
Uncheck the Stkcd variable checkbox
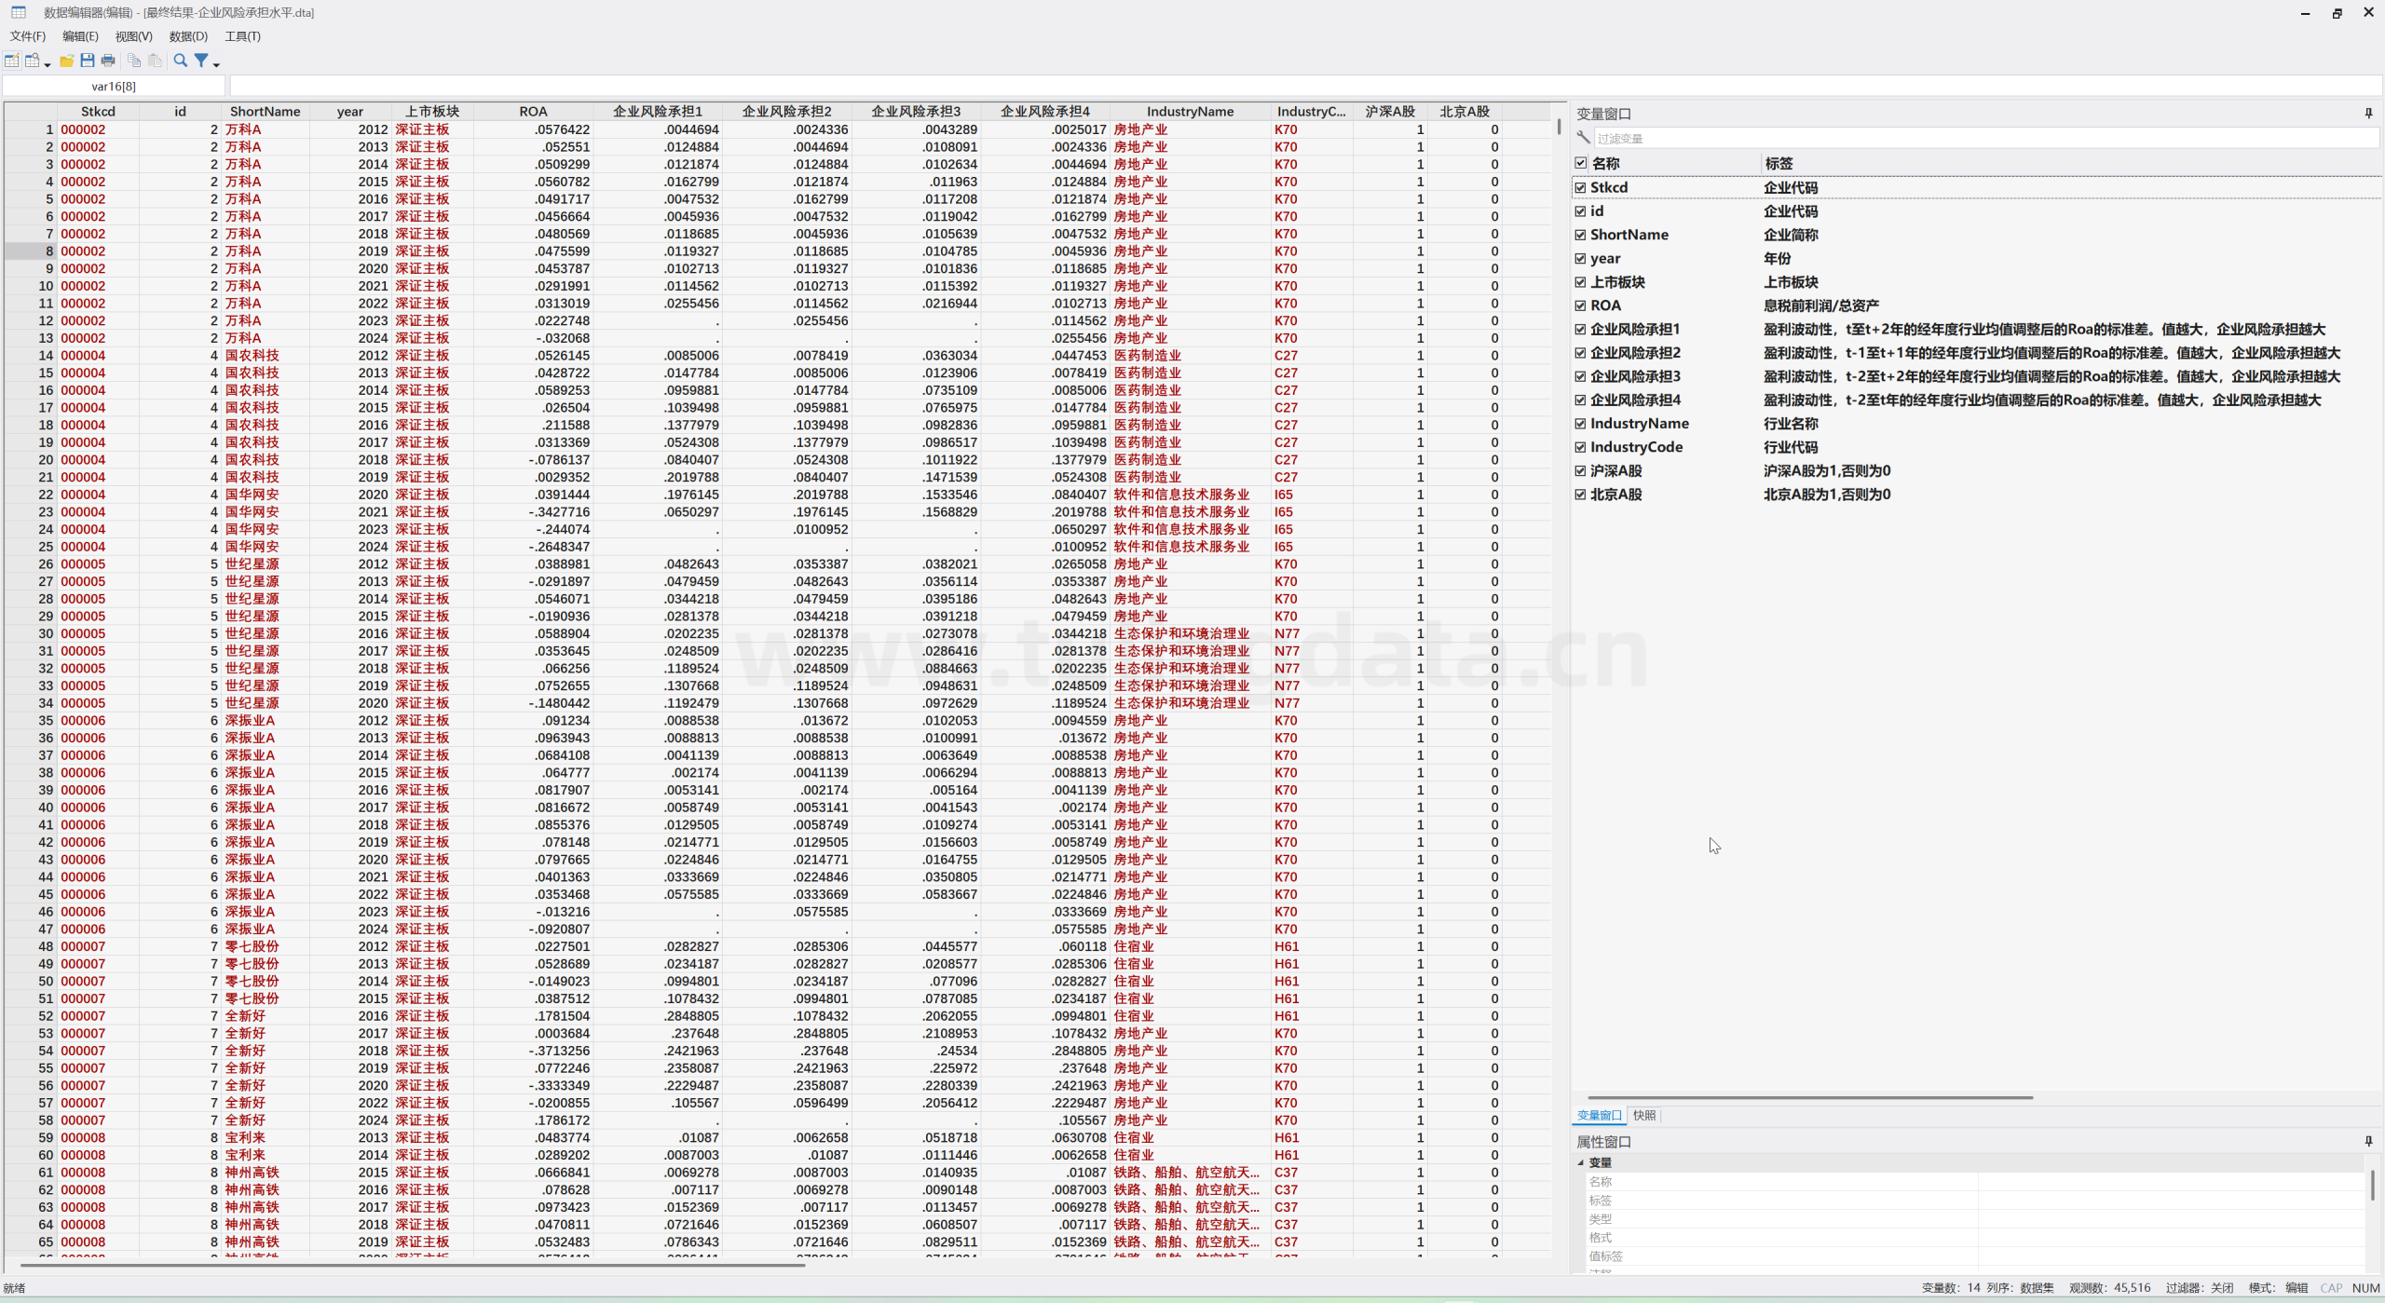pos(1581,187)
